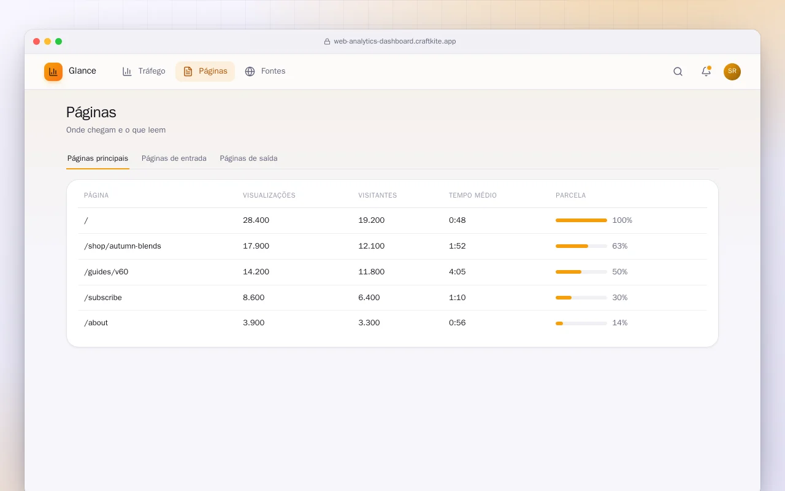This screenshot has height=491, width=785.
Task: Click the 50% share progress bar
Action: [581, 272]
